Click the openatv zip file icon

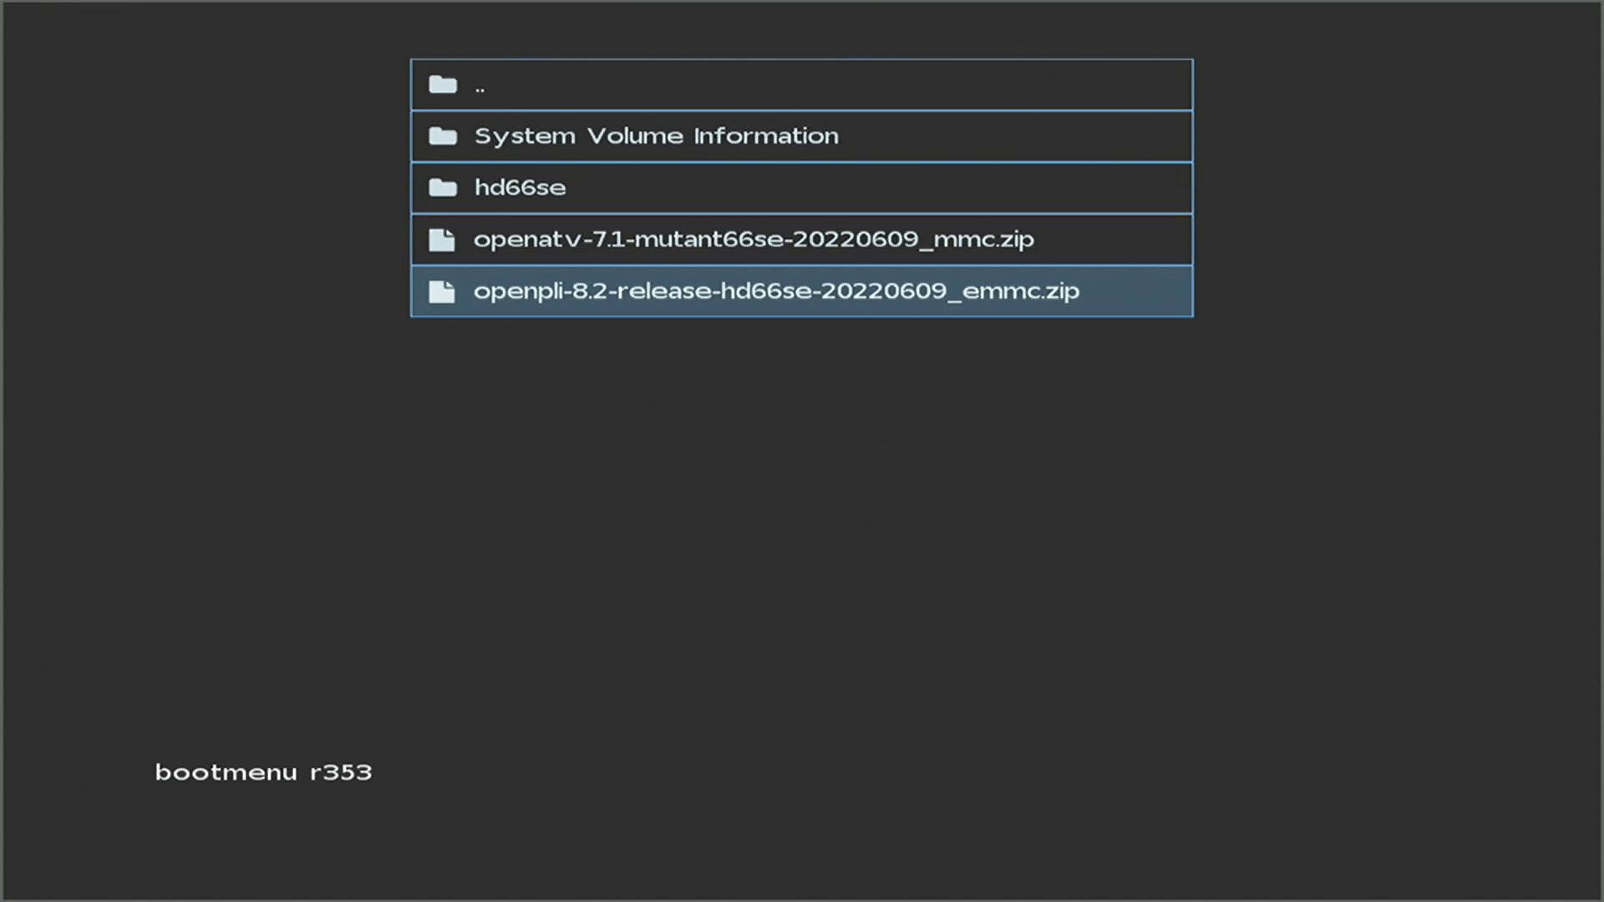tap(442, 241)
